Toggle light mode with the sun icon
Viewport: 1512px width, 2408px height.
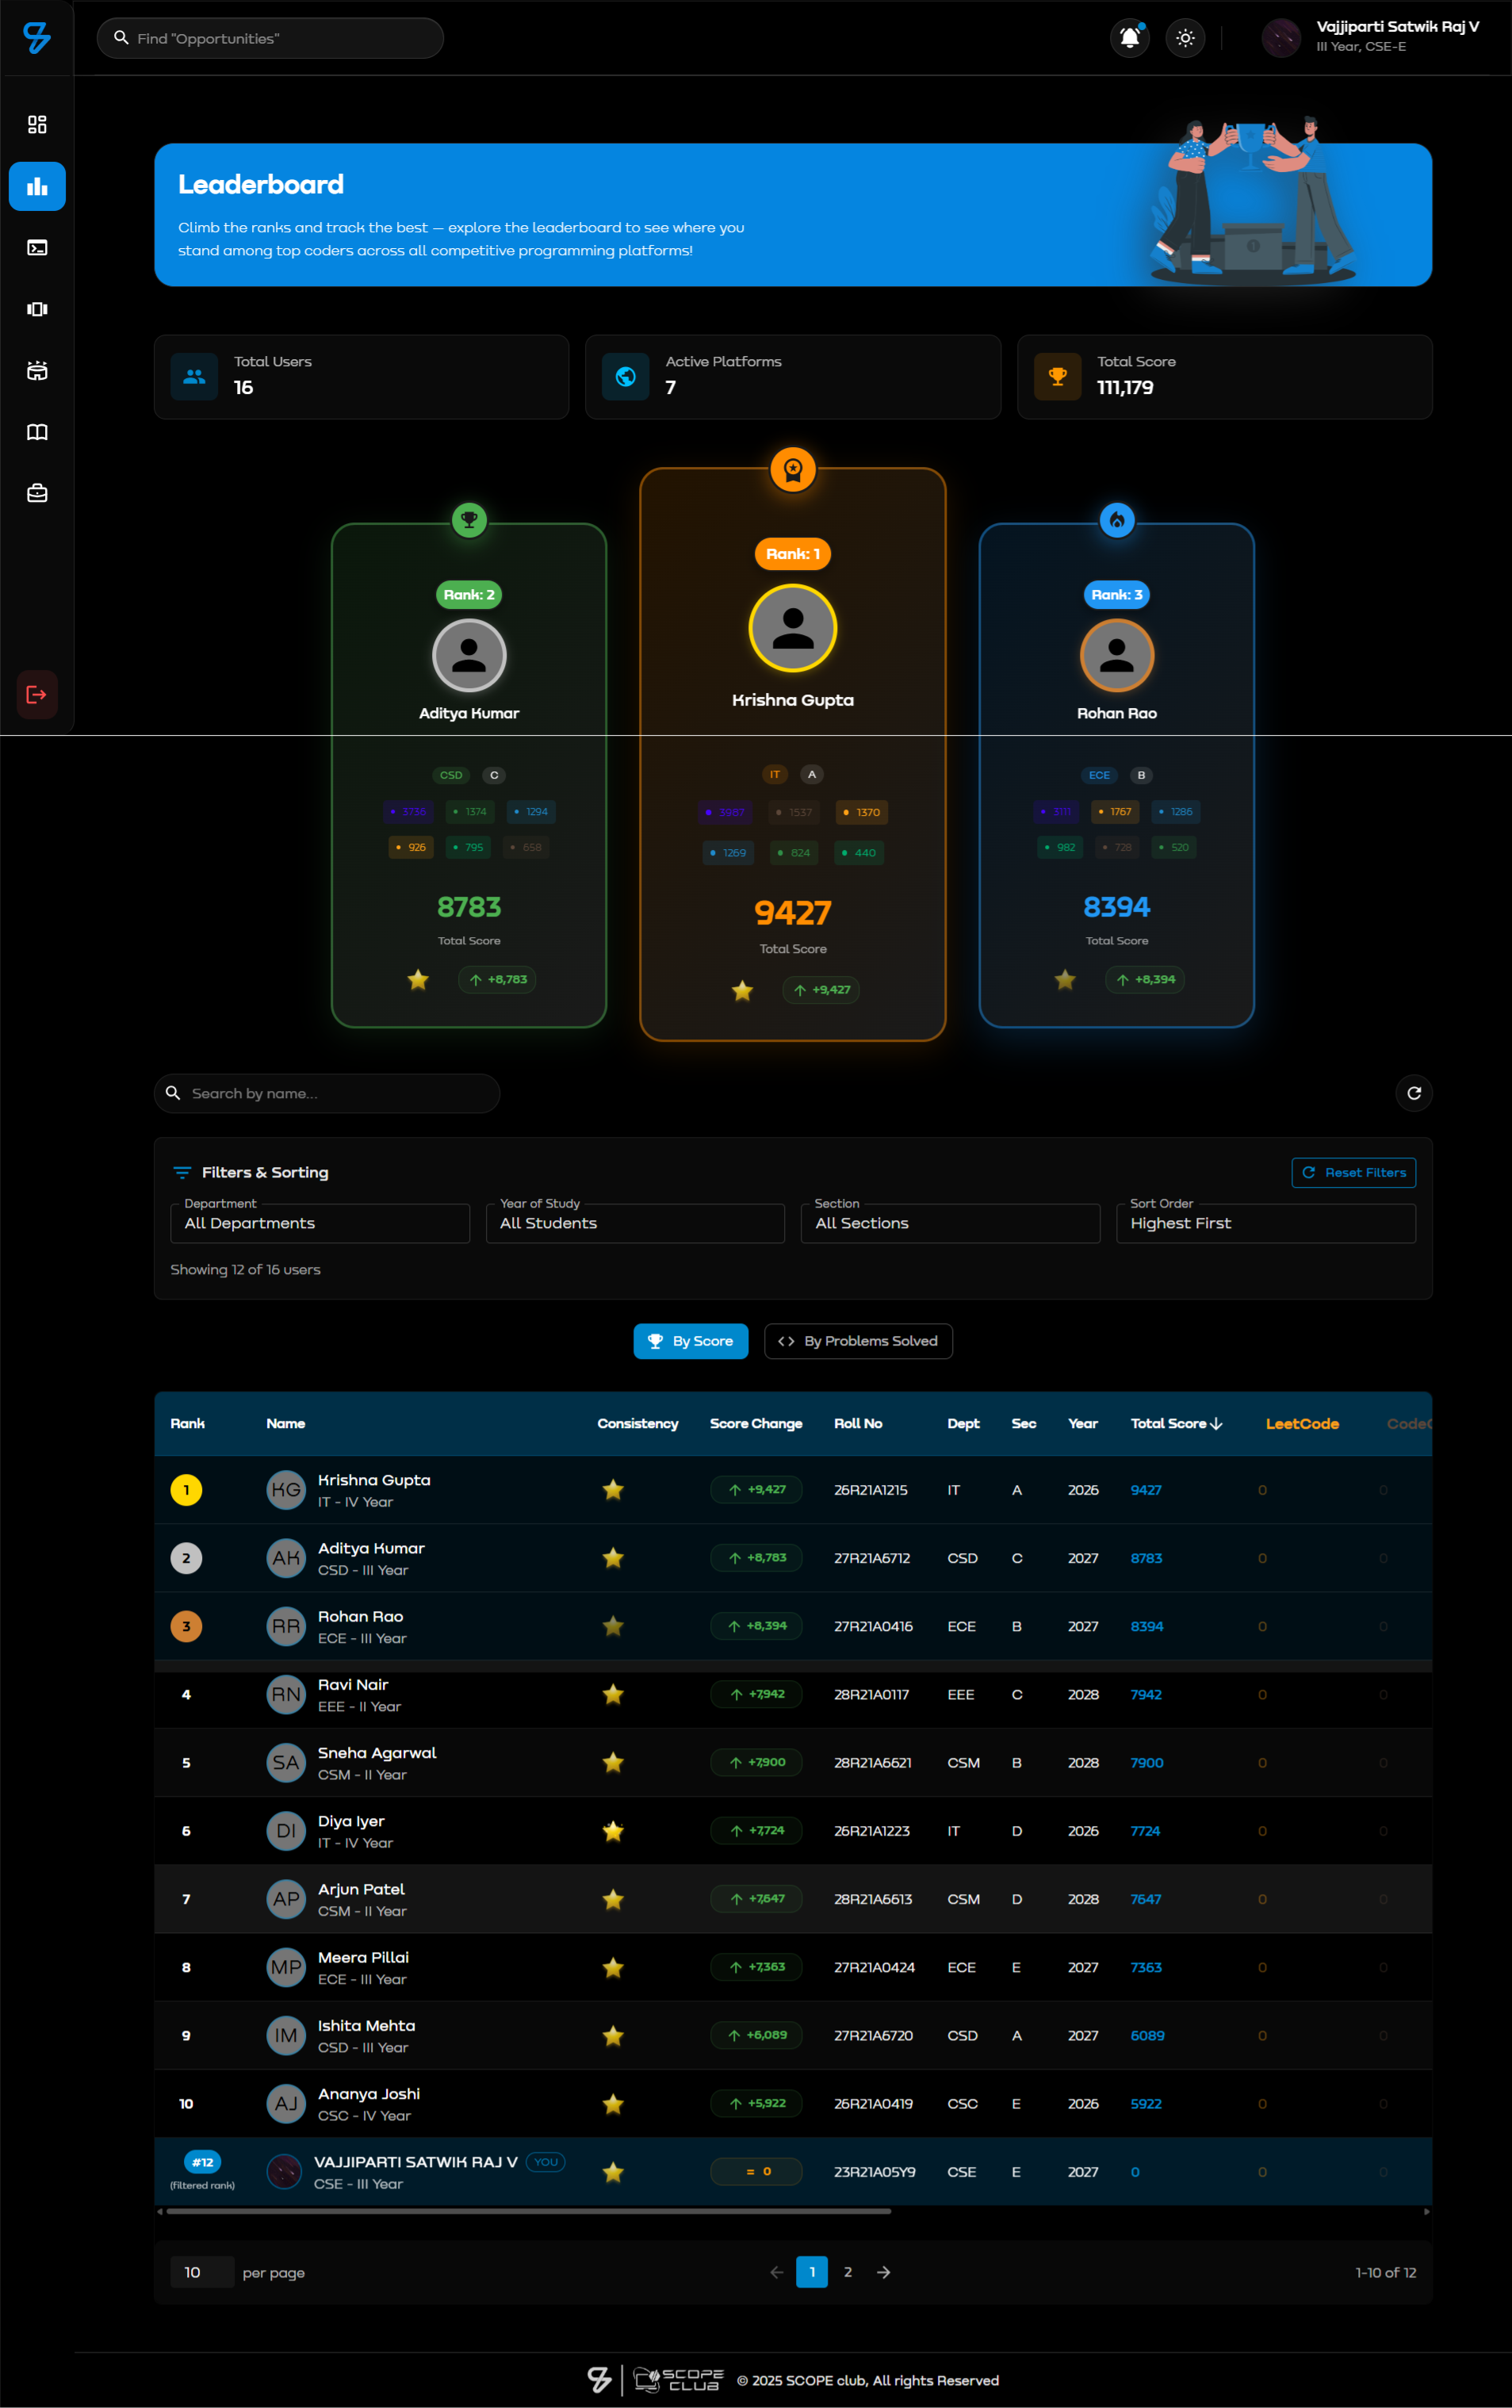[1185, 38]
